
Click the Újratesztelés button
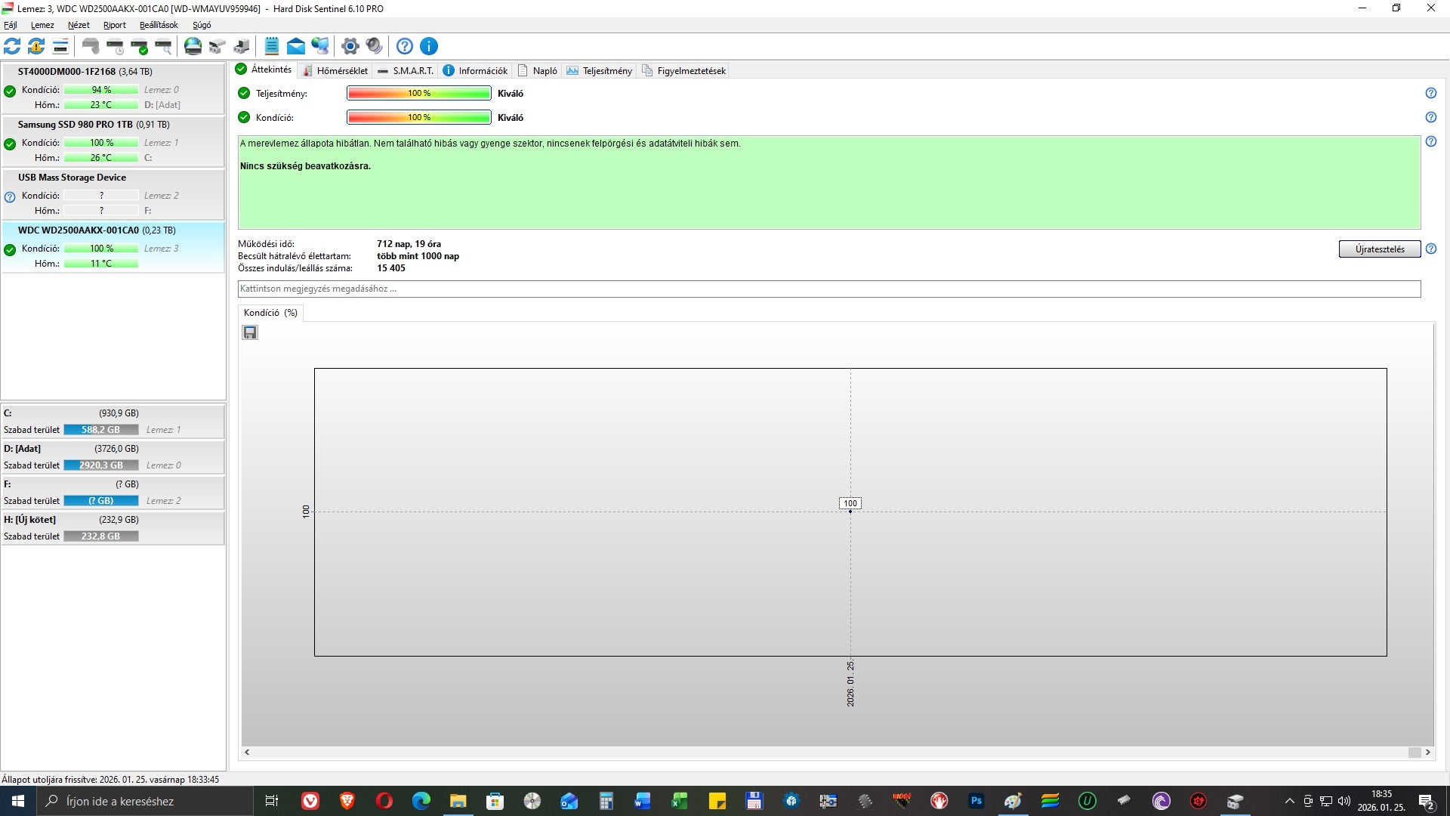[x=1379, y=249]
